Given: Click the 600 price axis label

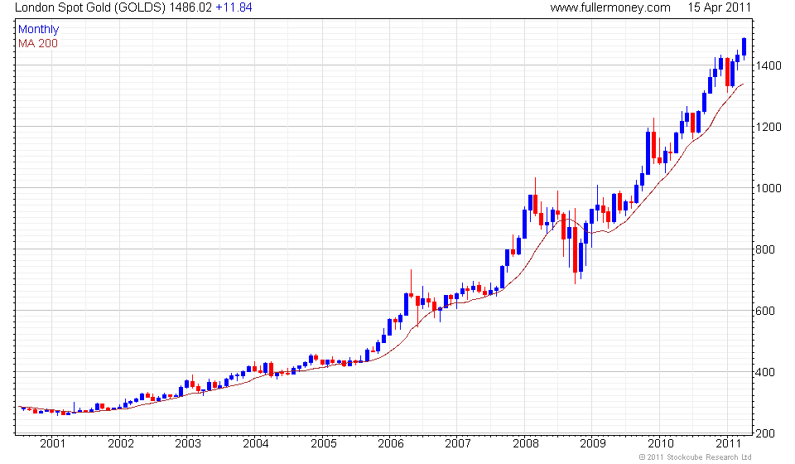Looking at the screenshot, I should (765, 311).
